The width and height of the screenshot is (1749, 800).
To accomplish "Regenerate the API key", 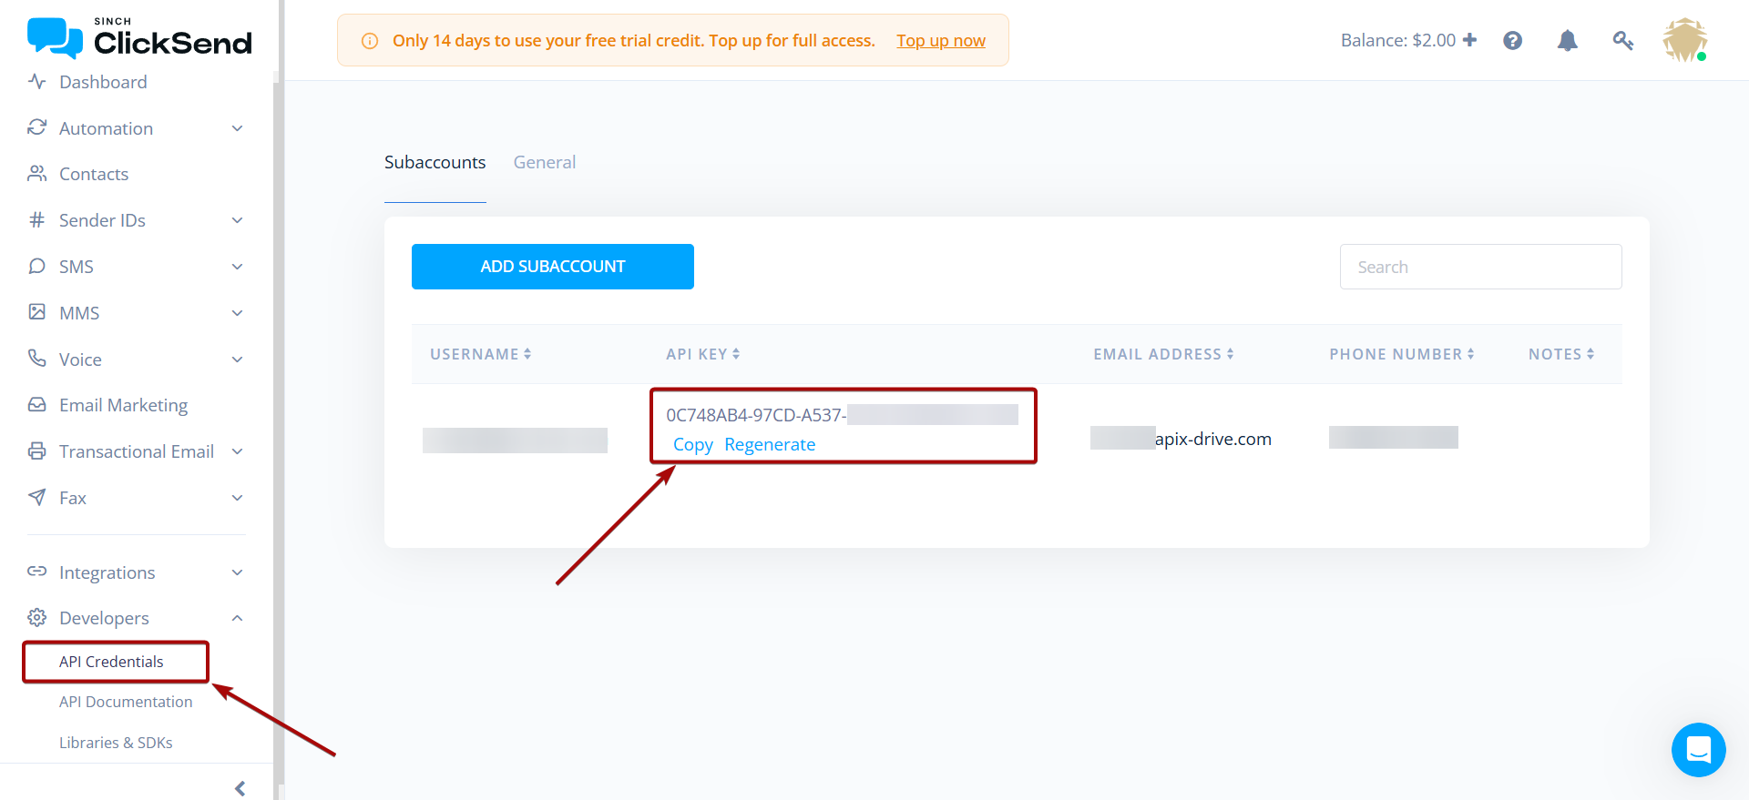I will point(770,444).
